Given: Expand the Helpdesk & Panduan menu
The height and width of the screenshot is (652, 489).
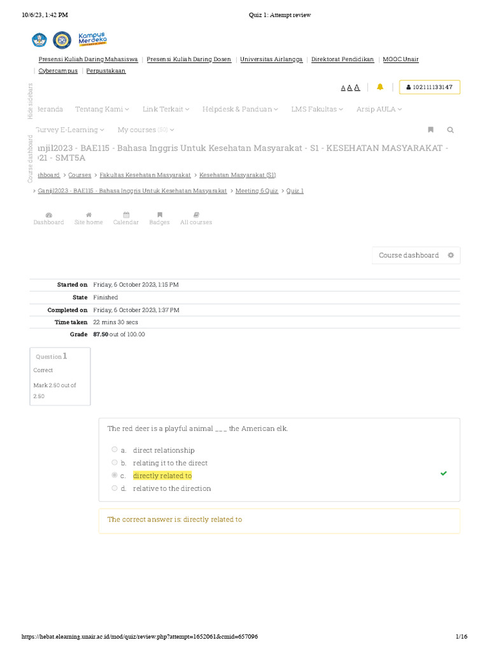Looking at the screenshot, I should tap(240, 110).
